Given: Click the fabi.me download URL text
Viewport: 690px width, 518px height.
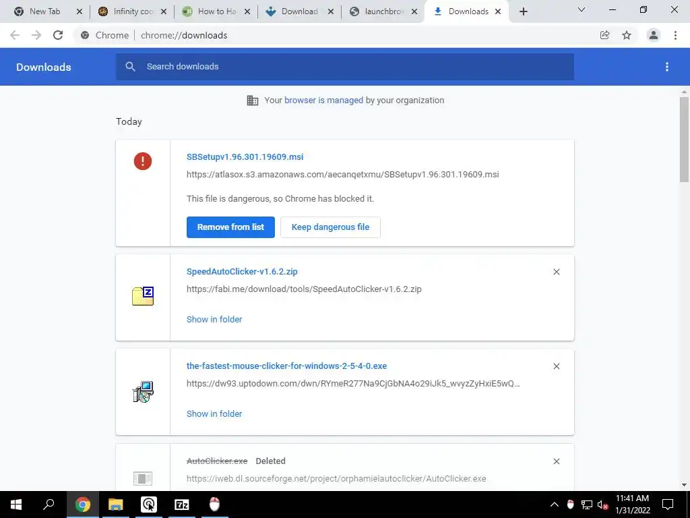Looking at the screenshot, I should (304, 289).
